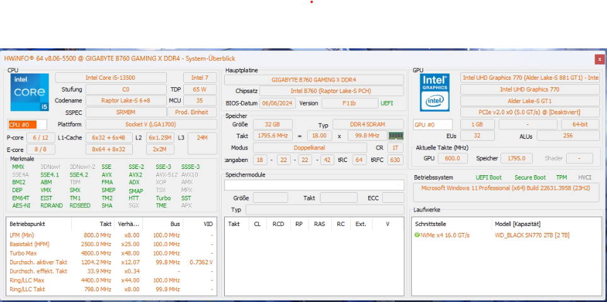Click the ALUs value 256

(x=568, y=136)
